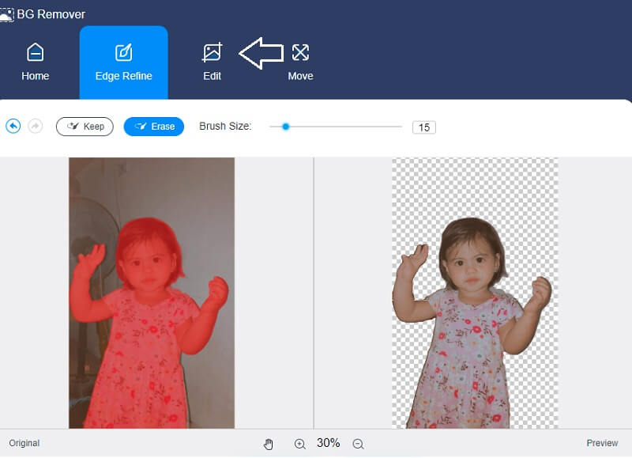Click the brush size value field
632x458 pixels.
(423, 127)
